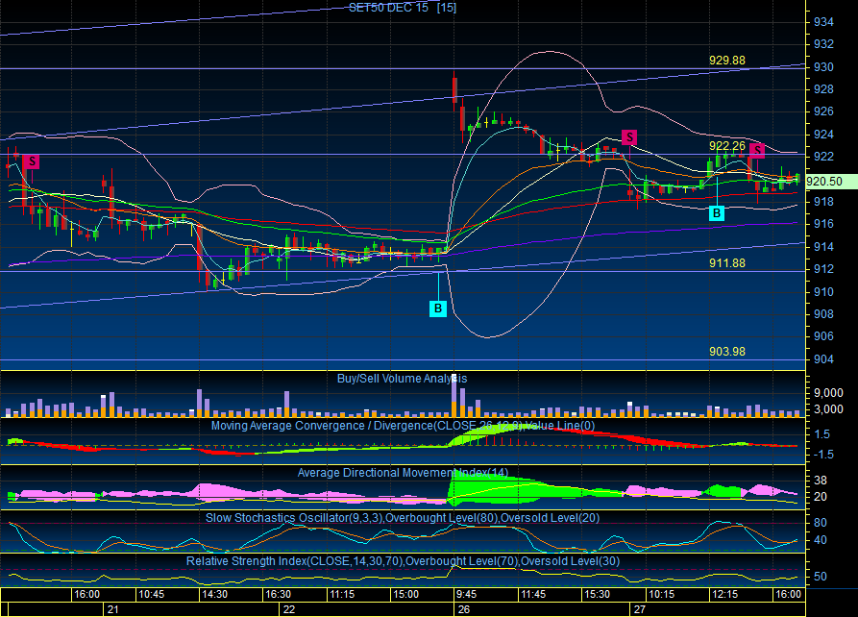The image size is (858, 617).
Task: Select the S sell marker ending session 26
Action: coord(629,136)
